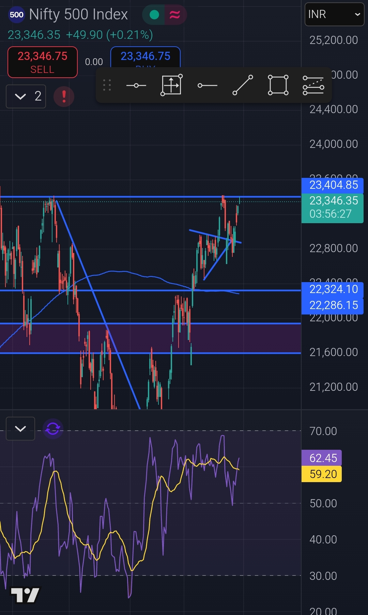The height and width of the screenshot is (615, 368).
Task: Grab the drawing toolbar drag handle
Action: click(x=107, y=85)
